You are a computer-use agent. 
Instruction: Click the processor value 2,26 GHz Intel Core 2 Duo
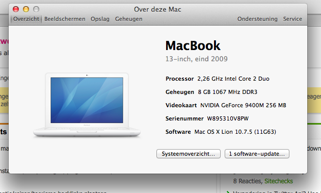click(x=233, y=79)
